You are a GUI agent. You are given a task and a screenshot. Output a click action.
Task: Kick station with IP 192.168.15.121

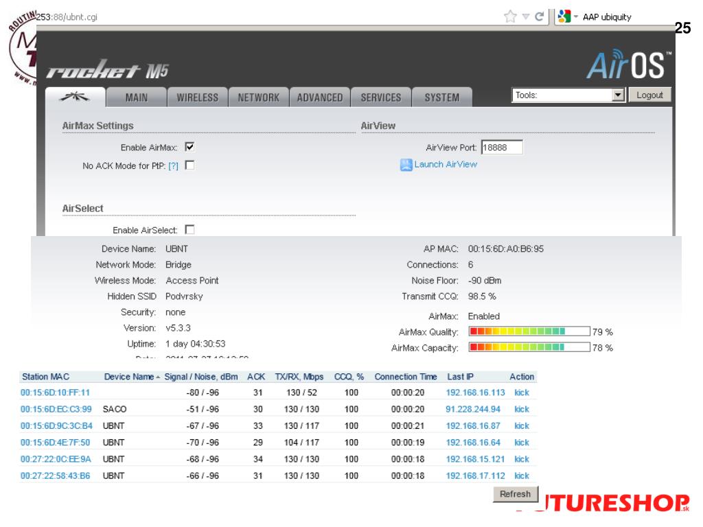[522, 459]
